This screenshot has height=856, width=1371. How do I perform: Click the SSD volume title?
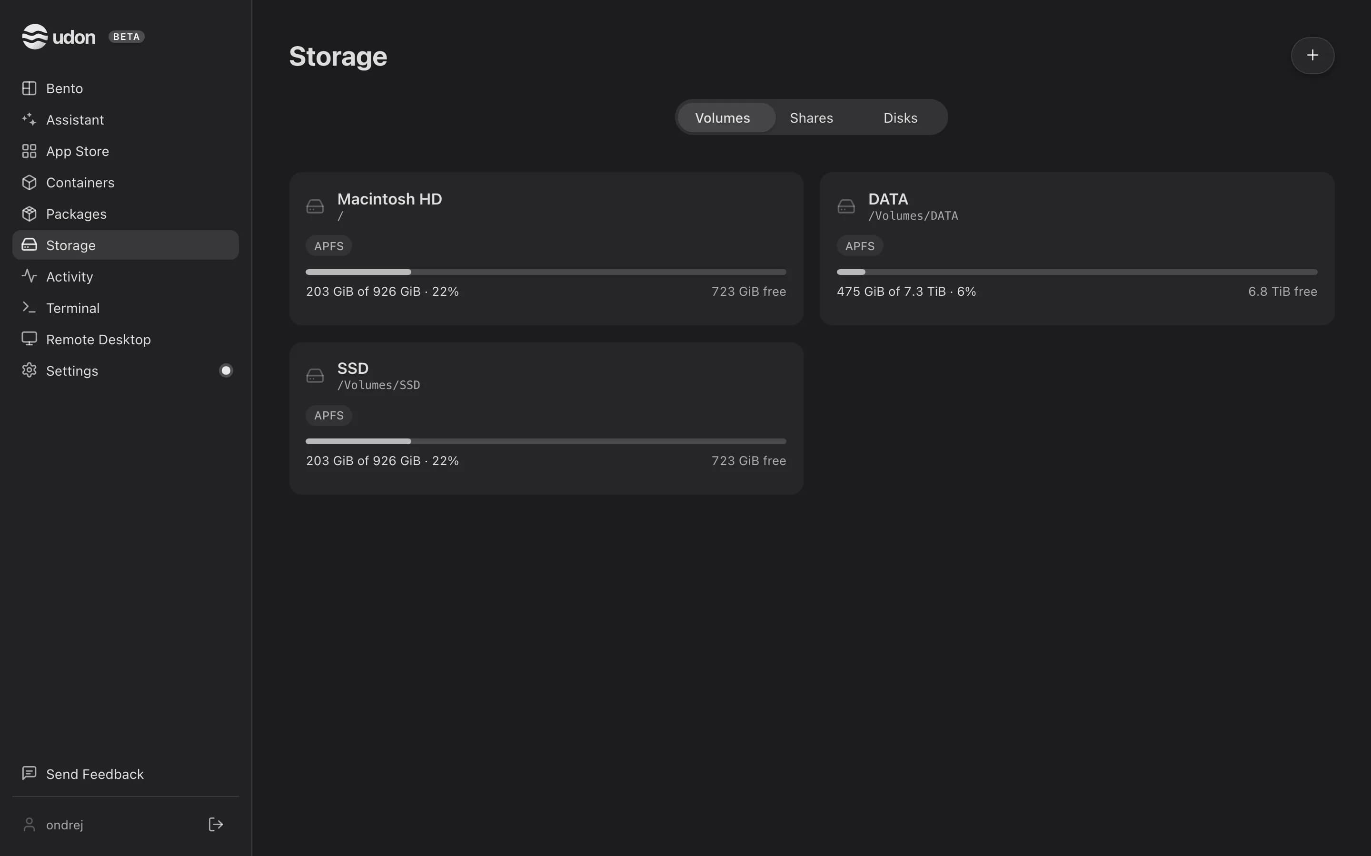353,369
